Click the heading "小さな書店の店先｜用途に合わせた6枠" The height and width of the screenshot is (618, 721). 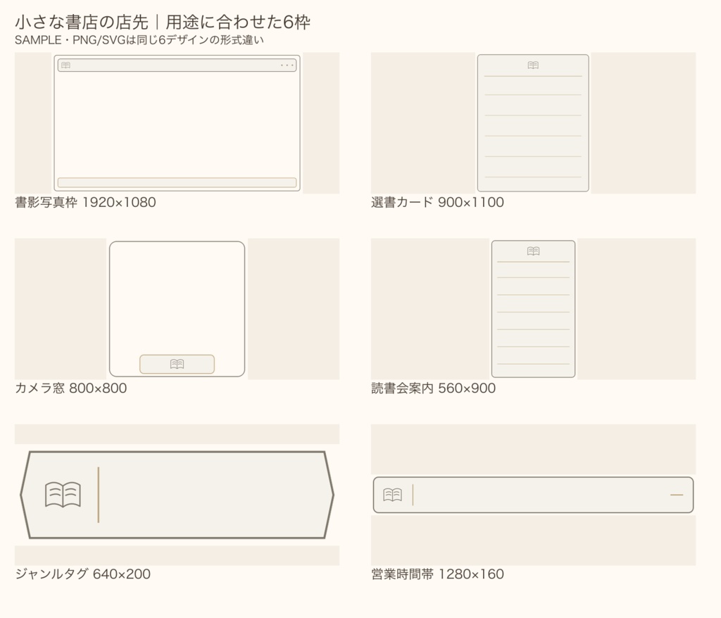[163, 22]
